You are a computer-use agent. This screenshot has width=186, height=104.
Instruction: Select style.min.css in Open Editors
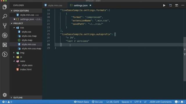click(27, 15)
